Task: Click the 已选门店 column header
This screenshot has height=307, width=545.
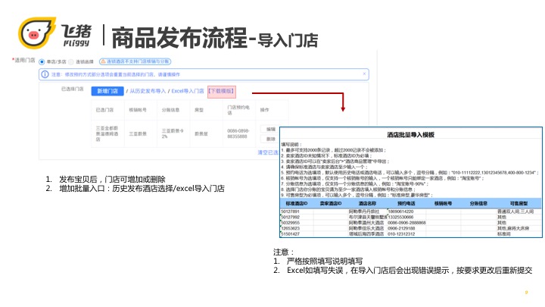Action: pyautogui.click(x=104, y=110)
